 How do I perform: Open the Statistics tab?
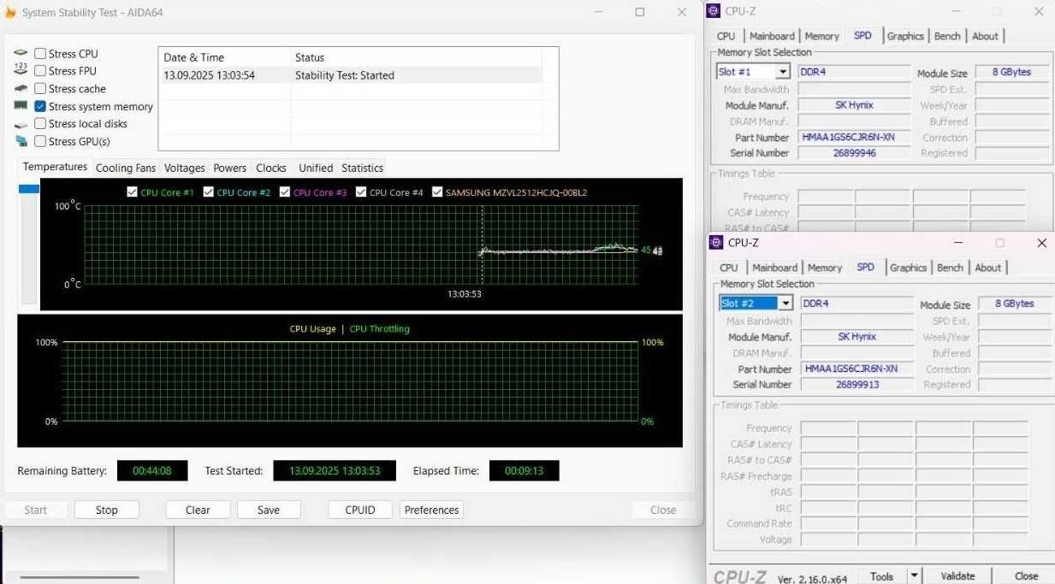pyautogui.click(x=362, y=168)
